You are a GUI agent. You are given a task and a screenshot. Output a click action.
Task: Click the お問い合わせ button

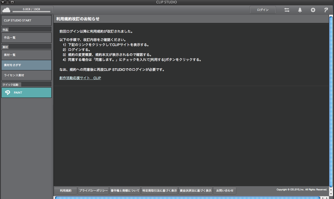point(225,191)
